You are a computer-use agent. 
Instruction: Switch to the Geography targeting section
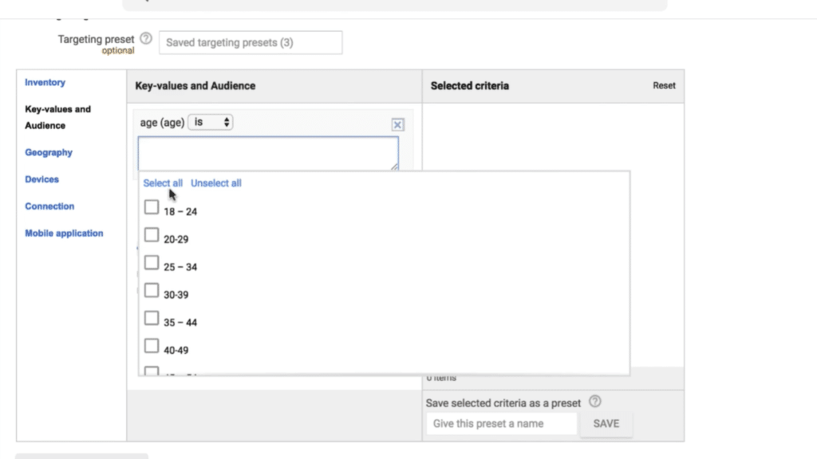pos(49,152)
